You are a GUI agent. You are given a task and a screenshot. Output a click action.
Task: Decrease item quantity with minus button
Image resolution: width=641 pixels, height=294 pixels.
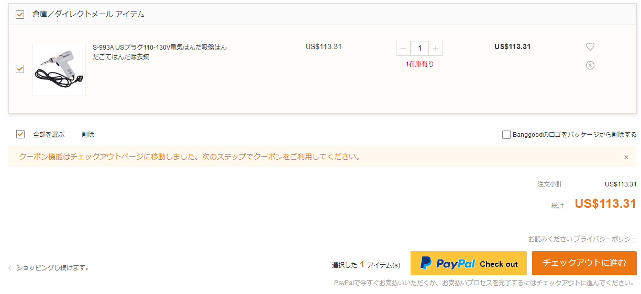403,49
